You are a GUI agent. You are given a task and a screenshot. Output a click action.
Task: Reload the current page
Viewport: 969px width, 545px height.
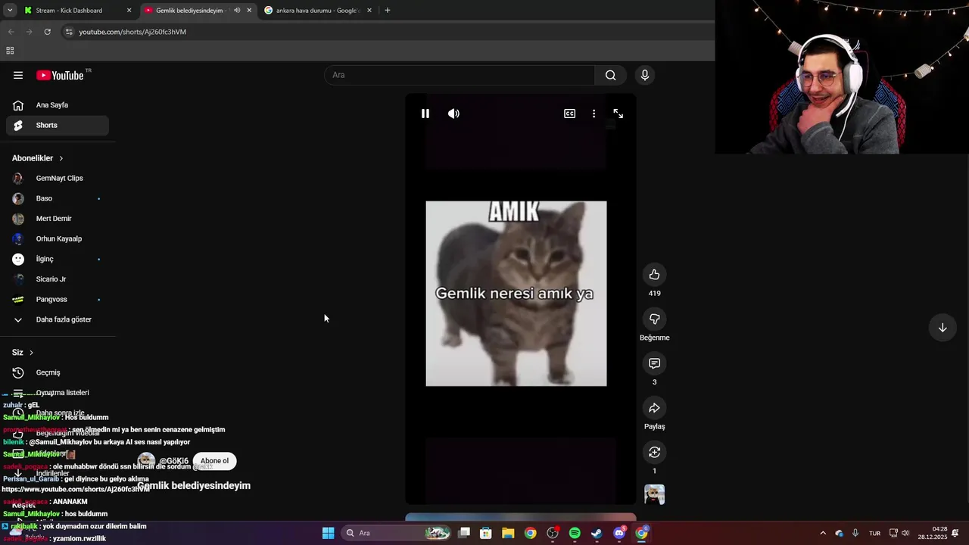[47, 32]
